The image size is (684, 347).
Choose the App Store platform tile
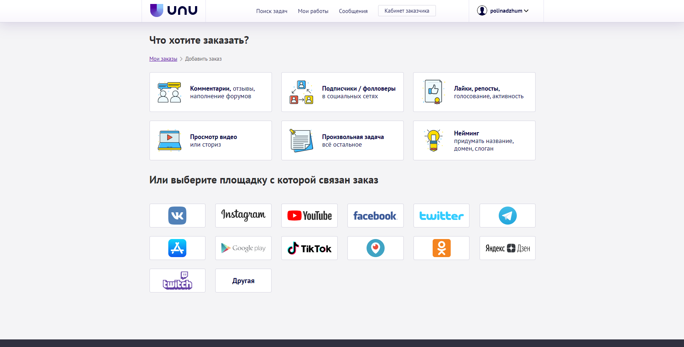(x=177, y=248)
